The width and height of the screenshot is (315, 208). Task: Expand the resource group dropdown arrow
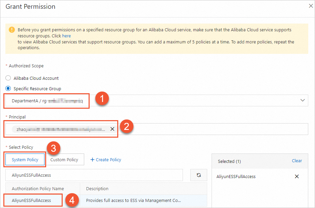click(302, 100)
